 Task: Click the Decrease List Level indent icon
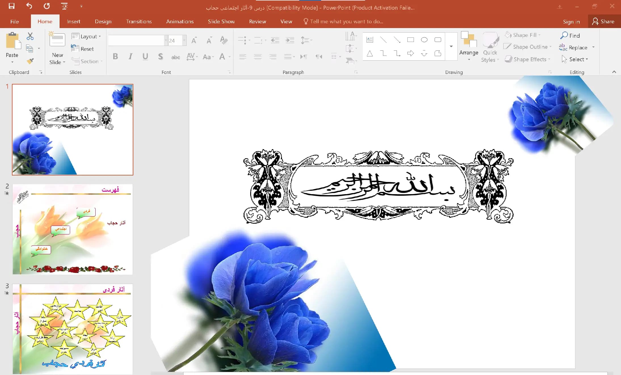click(275, 40)
